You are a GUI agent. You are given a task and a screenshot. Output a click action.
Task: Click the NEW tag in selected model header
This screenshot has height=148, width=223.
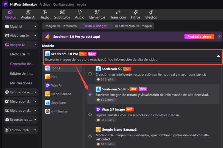92,54
